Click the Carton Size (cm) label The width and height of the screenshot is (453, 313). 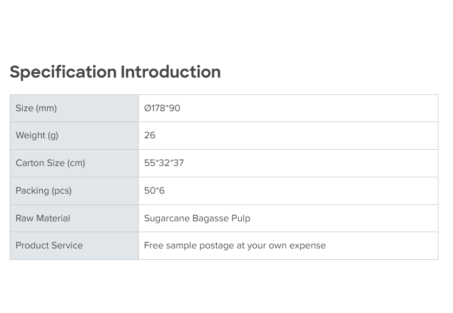point(50,163)
